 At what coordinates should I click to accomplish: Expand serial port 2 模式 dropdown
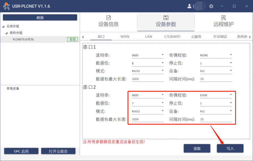click(x=147, y=111)
